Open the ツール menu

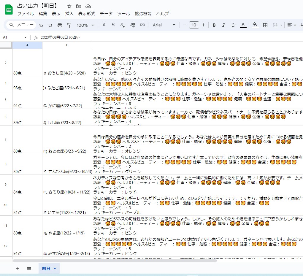tap(123, 14)
